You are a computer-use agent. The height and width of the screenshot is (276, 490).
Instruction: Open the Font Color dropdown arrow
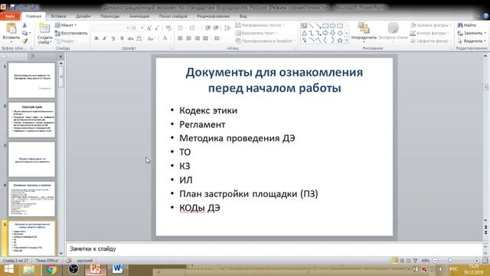coord(171,38)
